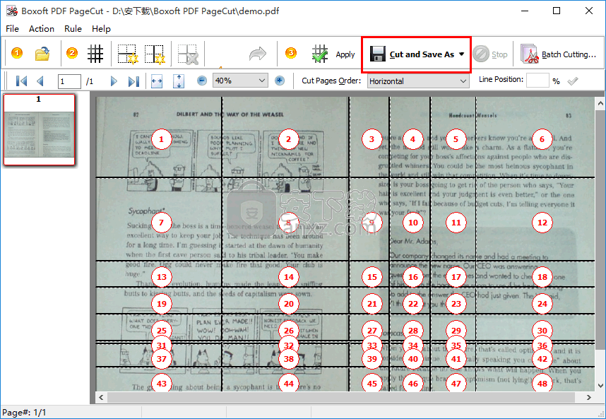Click the vertical scrollbar thumb
Viewport: 606px width, 419px height.
pyautogui.click(x=600, y=228)
